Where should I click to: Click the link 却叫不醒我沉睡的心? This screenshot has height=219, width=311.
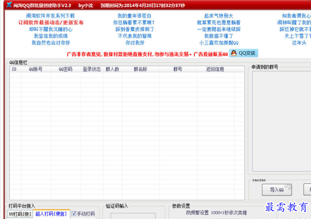tap(51, 29)
